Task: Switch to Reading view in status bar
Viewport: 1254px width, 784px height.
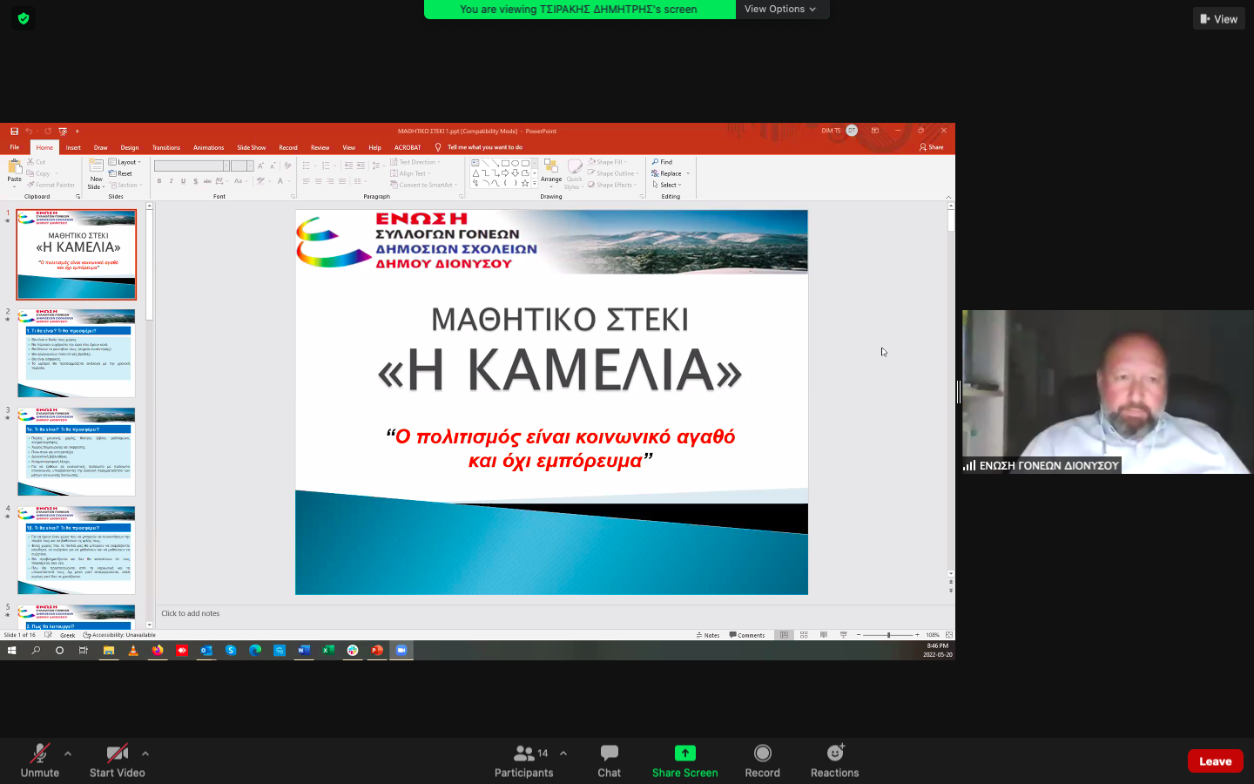Action: pyautogui.click(x=824, y=635)
